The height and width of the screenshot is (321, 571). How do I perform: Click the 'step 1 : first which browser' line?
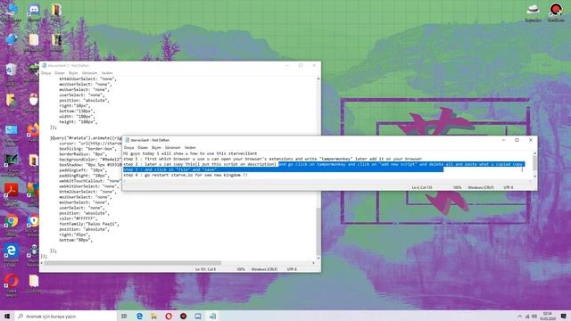click(x=272, y=159)
